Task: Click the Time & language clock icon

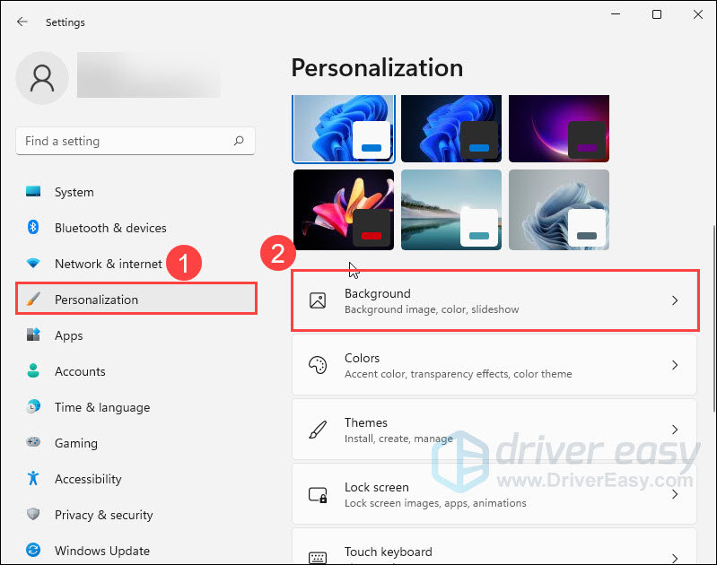Action: pyautogui.click(x=33, y=406)
